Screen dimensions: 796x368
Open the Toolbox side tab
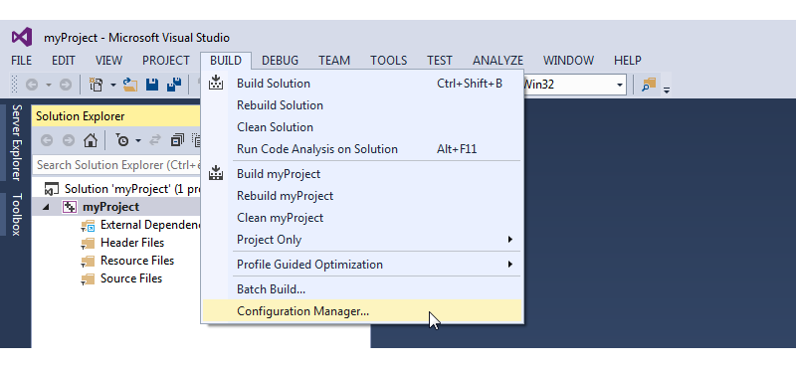(16, 214)
